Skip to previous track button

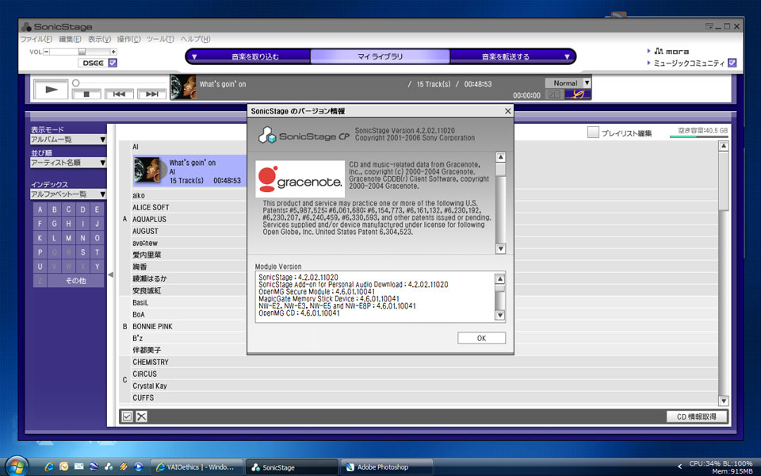tap(119, 94)
